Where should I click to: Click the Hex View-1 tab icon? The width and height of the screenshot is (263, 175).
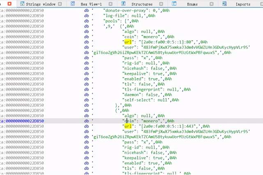point(73,4)
